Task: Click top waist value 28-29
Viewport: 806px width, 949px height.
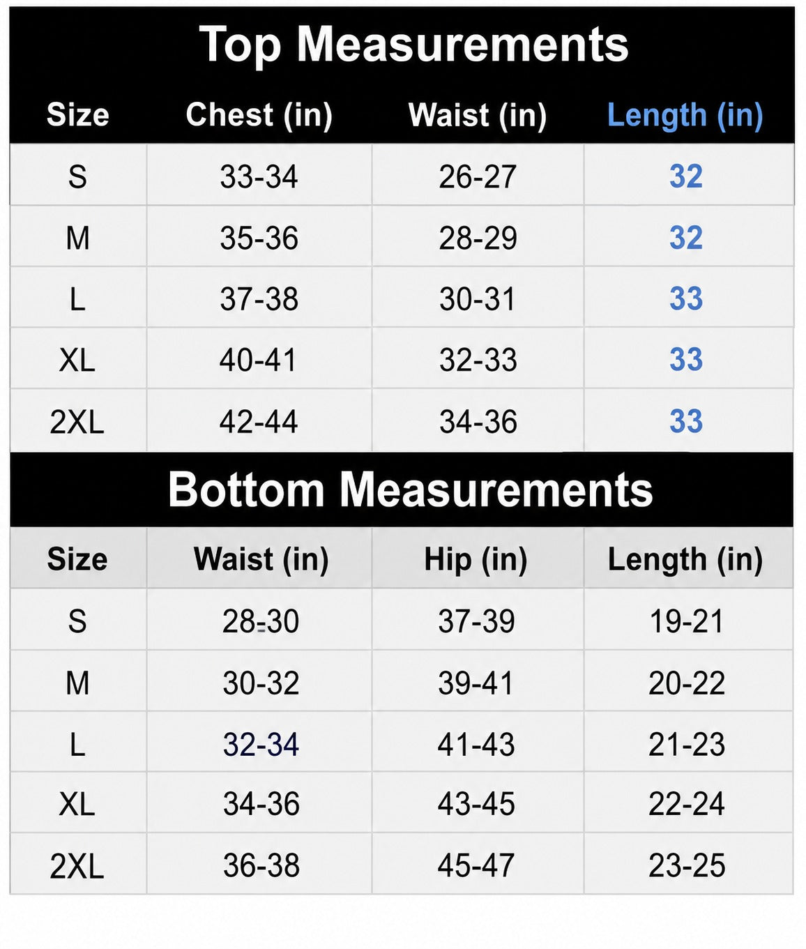Action: (478, 238)
